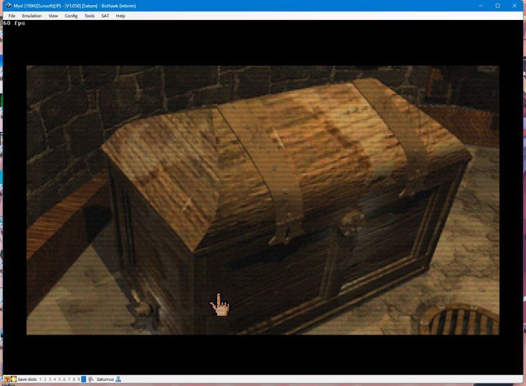The image size is (526, 386).
Task: Click the Save slots label
Action: coord(27,380)
